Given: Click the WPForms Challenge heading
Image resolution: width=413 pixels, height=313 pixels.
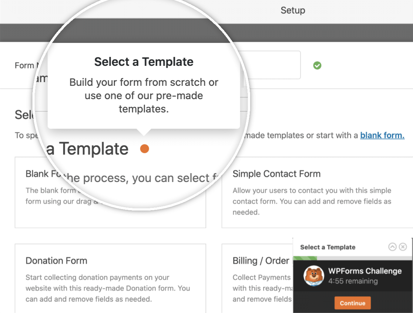Looking at the screenshot, I should click(365, 271).
